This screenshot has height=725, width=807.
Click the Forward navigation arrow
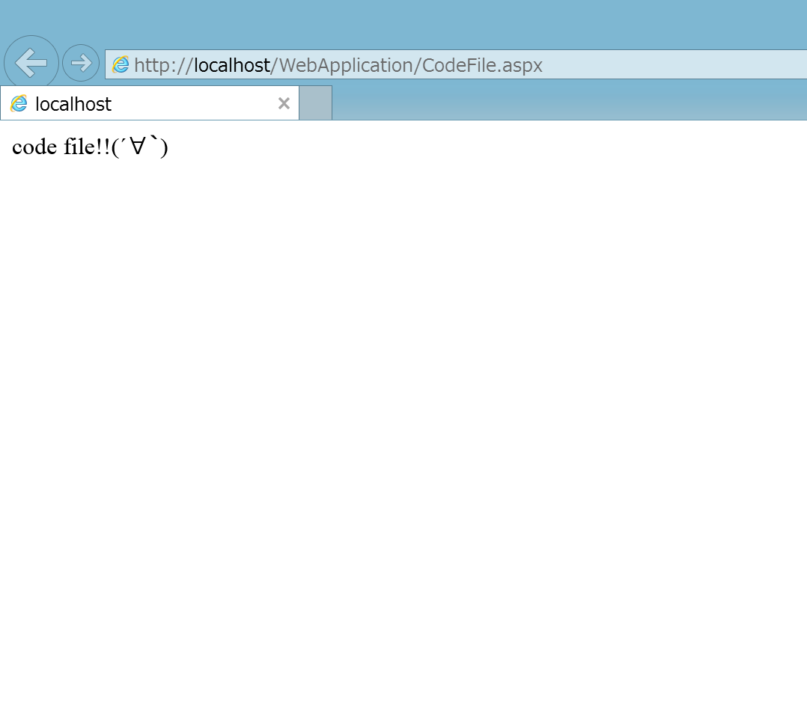coord(80,62)
